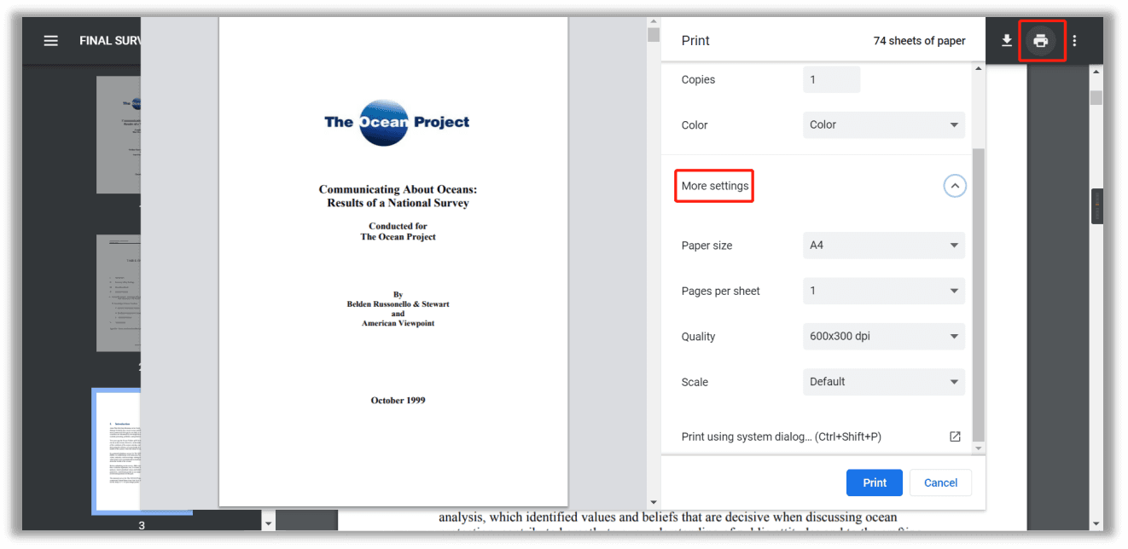Viewport: 1128px width, 549px height.
Task: Click the print settings panel scrollbar thumb
Action: [979, 294]
